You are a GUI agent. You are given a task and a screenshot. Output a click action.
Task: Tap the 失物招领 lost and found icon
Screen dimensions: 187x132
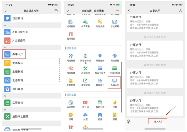(x=70, y=81)
